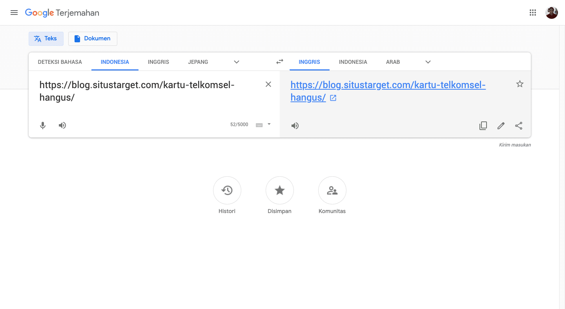Listen to the source text
The height and width of the screenshot is (309, 565).
click(x=62, y=125)
